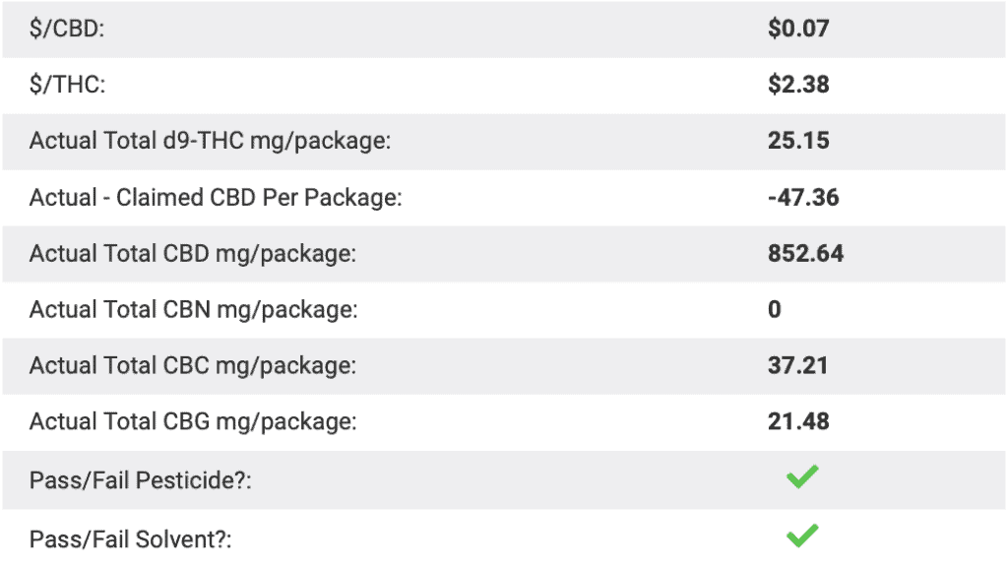Click the 21.48 CBG value

(798, 421)
